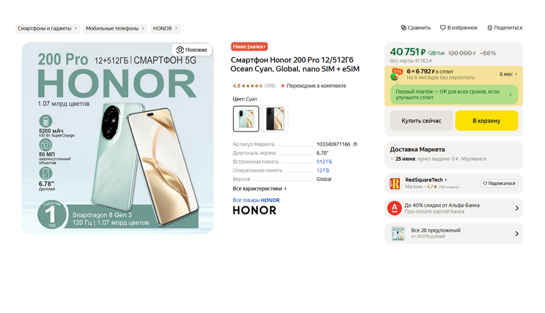The image size is (545, 313).
Task: Open the Все товары HONOR link
Action: 256,200
